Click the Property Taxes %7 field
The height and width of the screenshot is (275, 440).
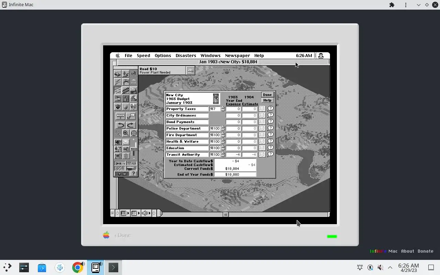(x=215, y=109)
